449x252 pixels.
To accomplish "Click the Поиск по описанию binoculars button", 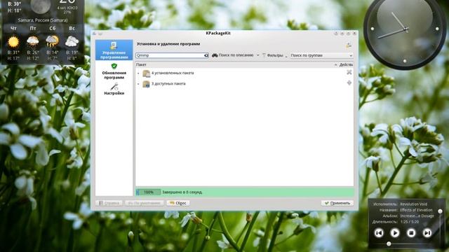I will point(233,55).
